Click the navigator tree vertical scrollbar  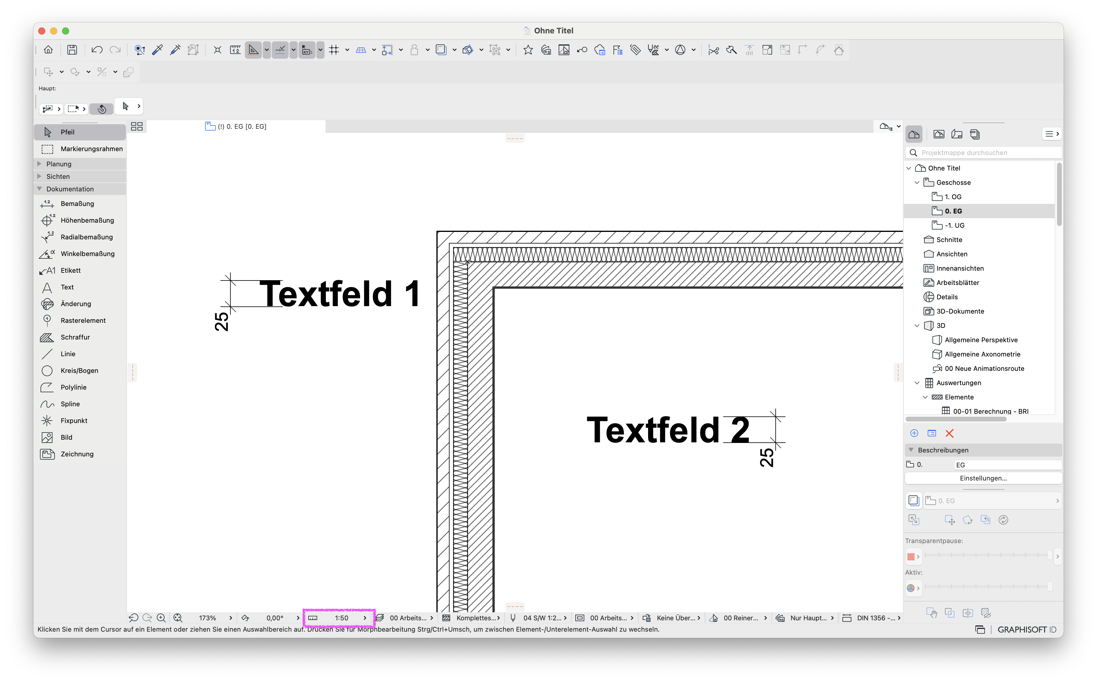pos(1059,194)
